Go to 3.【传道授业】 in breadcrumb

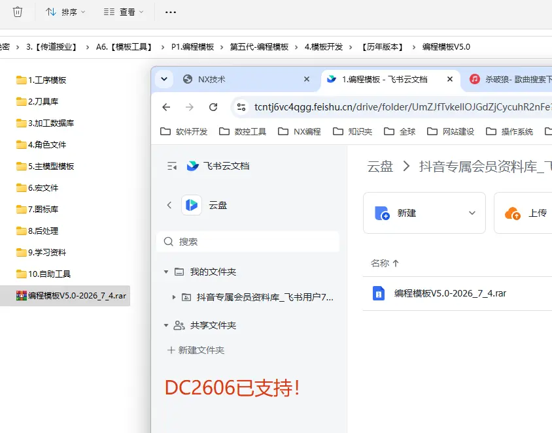[x=52, y=47]
